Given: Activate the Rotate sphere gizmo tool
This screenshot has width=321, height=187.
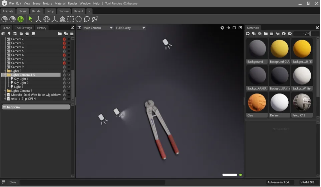Looking at the screenshot, I should [x=46, y=19].
